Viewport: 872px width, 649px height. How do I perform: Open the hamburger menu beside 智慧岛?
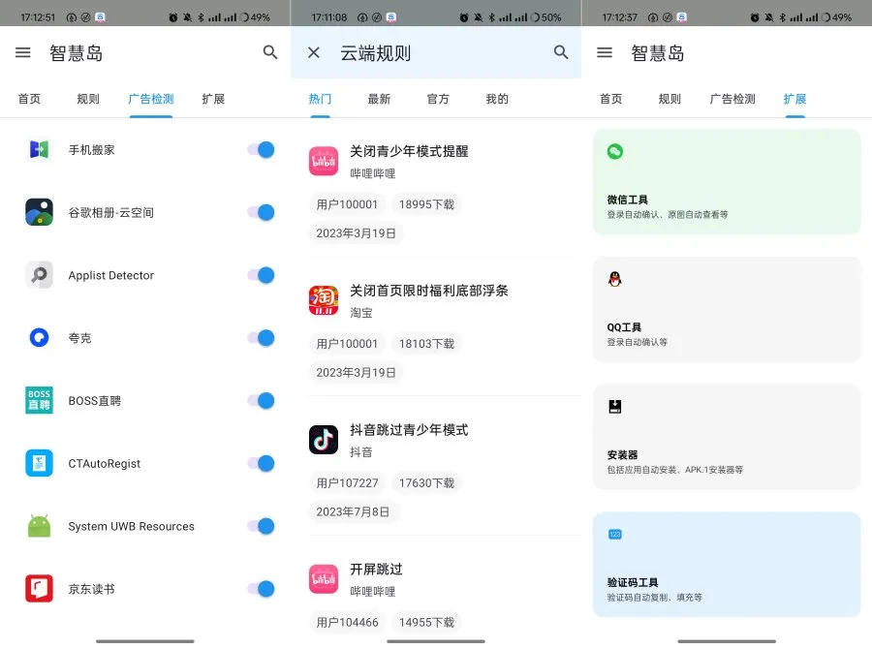point(23,52)
